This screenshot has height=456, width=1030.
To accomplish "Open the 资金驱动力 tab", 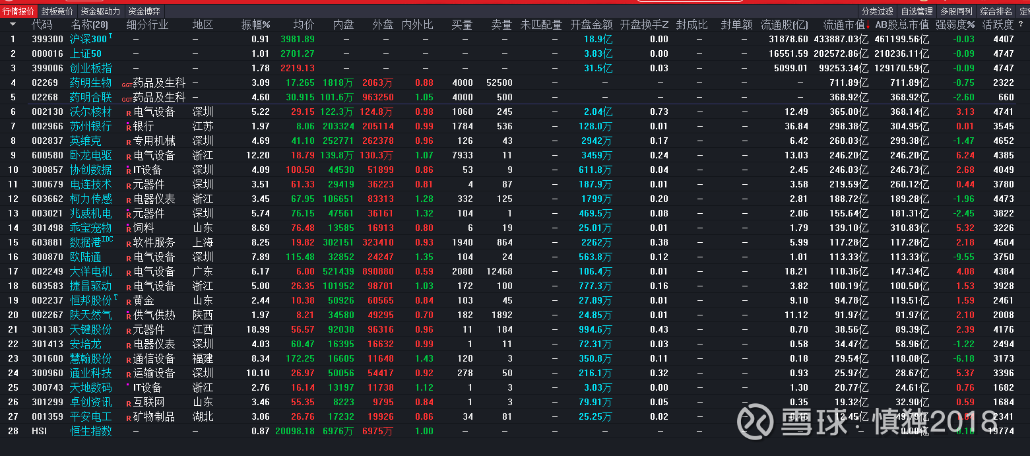I will pos(101,11).
